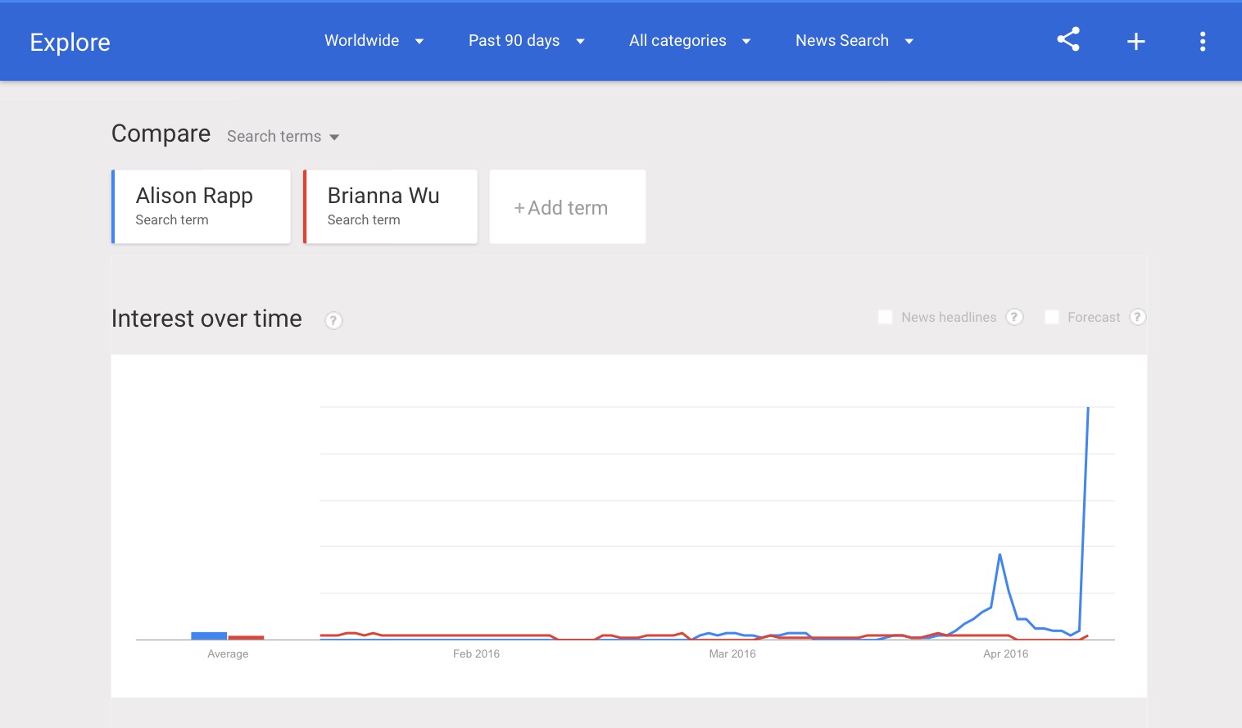Select the red Brianna Wu average bar
Image resolution: width=1242 pixels, height=728 pixels.
(246, 637)
